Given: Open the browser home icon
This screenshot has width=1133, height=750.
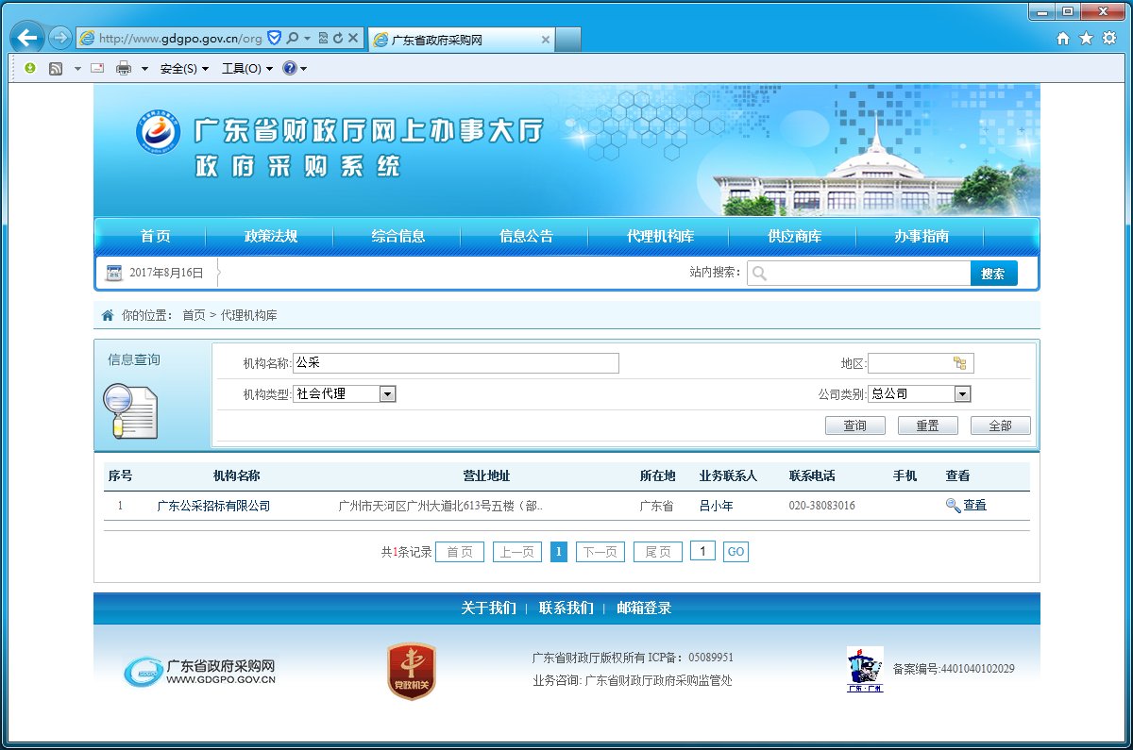Looking at the screenshot, I should [x=1063, y=38].
